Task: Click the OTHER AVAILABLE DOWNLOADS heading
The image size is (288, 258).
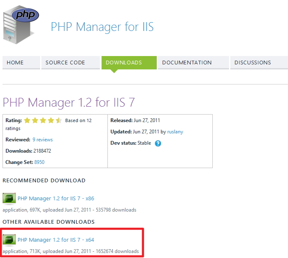Action: 48,222
